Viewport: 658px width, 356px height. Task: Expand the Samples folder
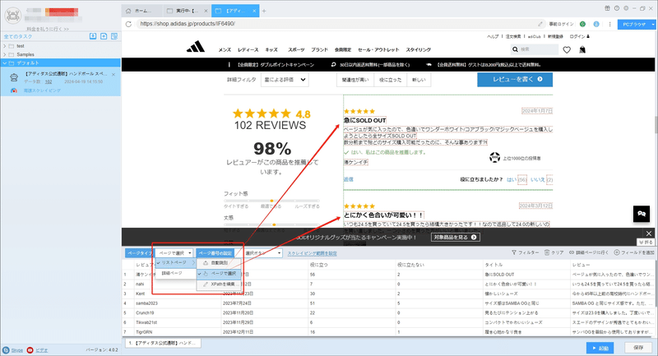5,54
